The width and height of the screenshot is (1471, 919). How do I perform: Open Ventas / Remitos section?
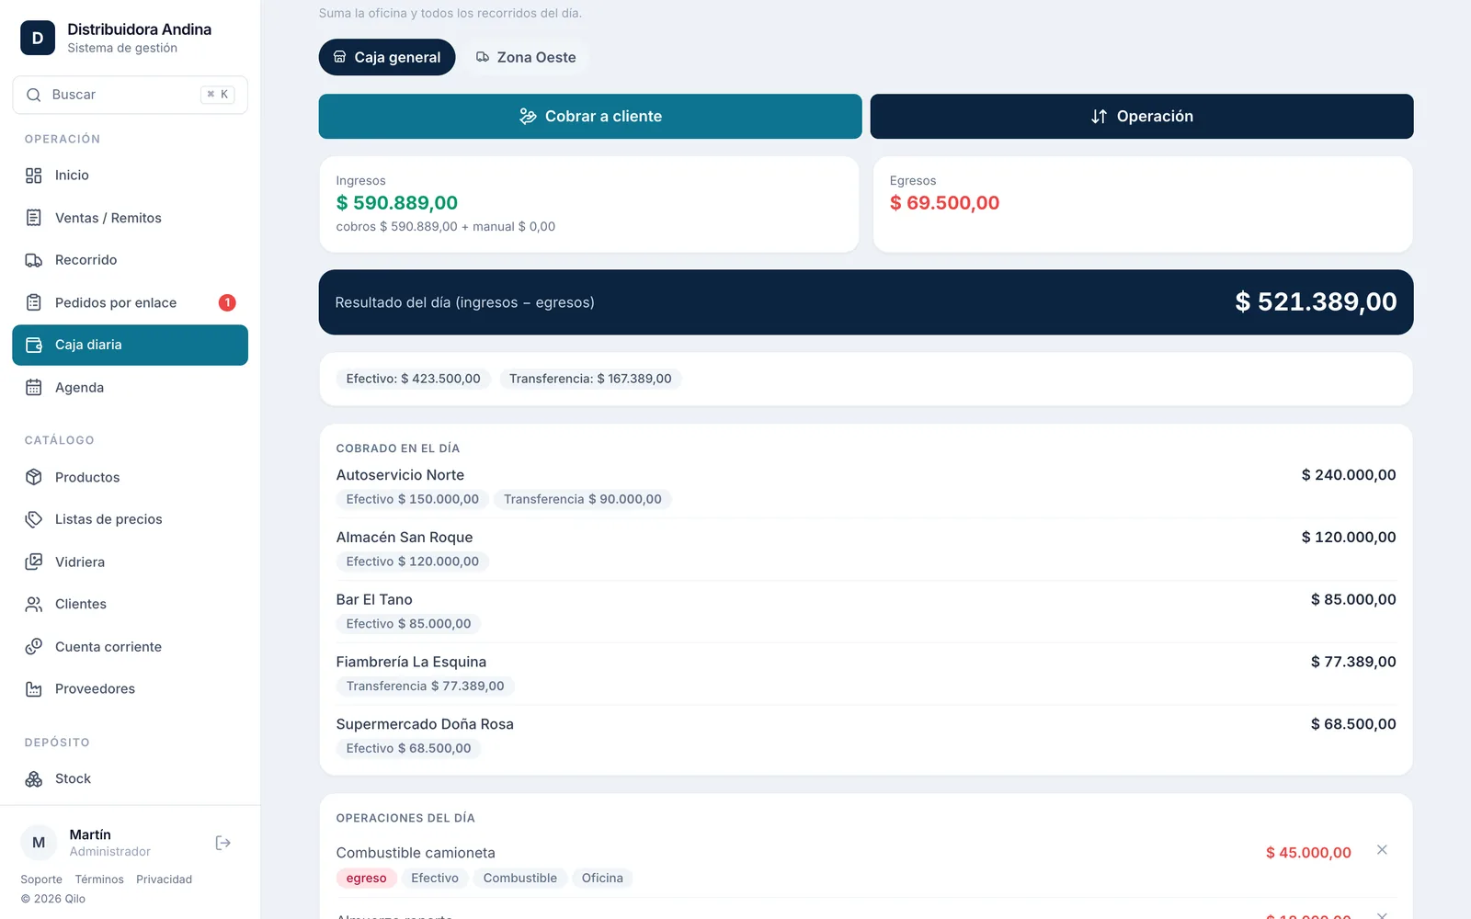130,218
